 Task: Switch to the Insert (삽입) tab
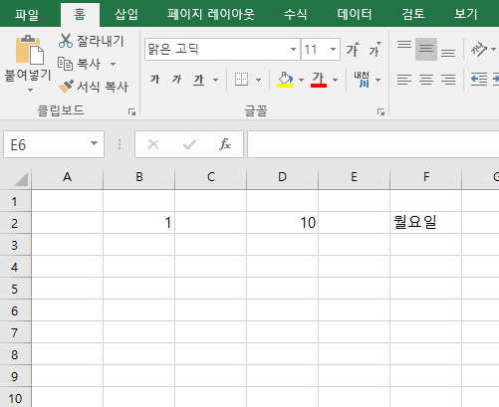coord(126,15)
